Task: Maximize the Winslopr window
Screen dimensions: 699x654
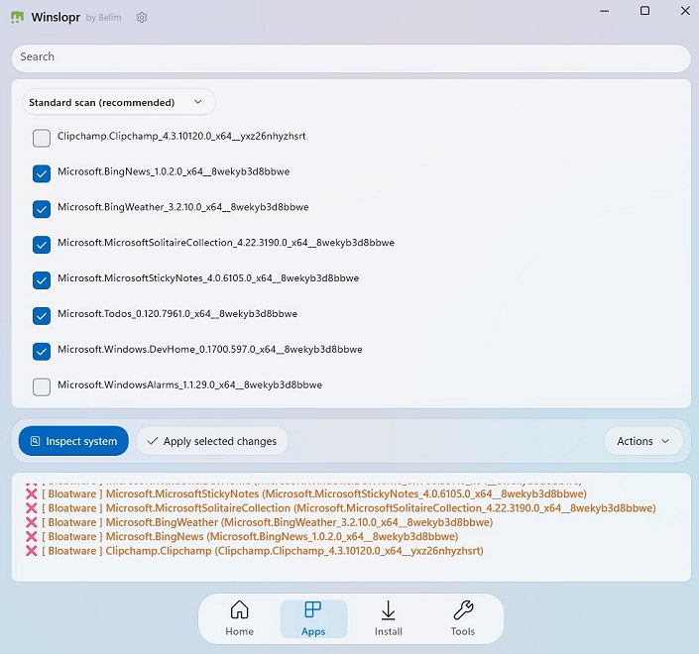Action: click(644, 11)
